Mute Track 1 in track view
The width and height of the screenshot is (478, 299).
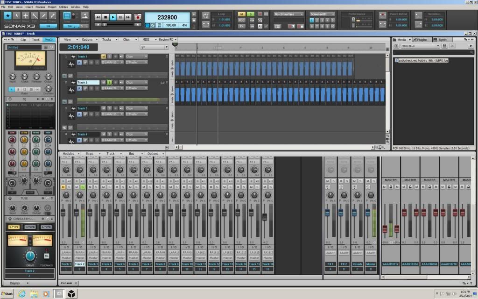(104, 57)
